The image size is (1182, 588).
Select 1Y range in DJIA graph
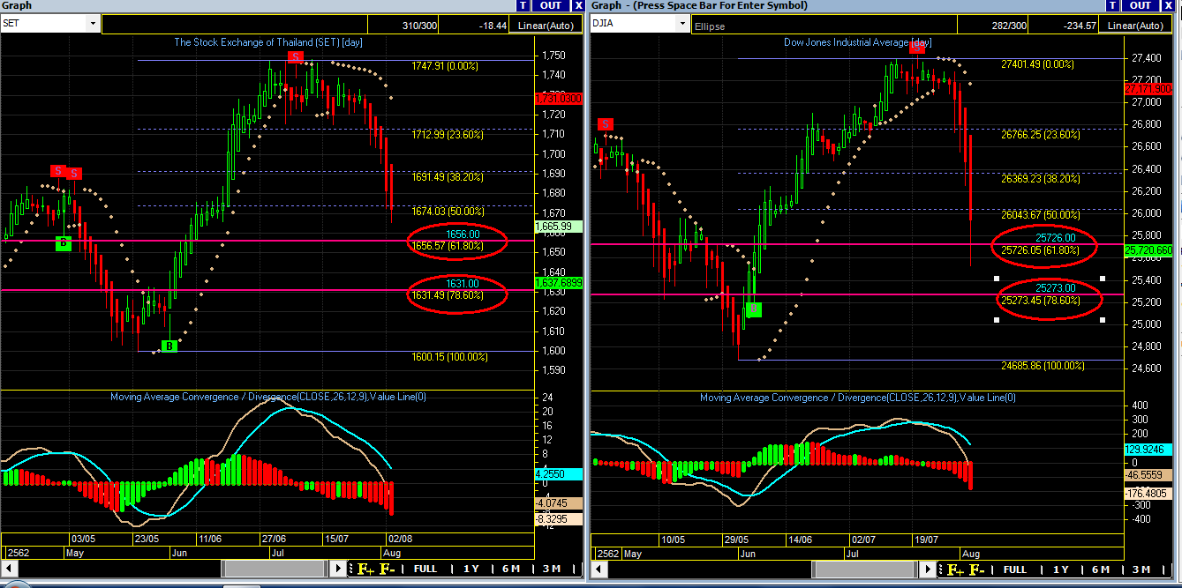1061,569
